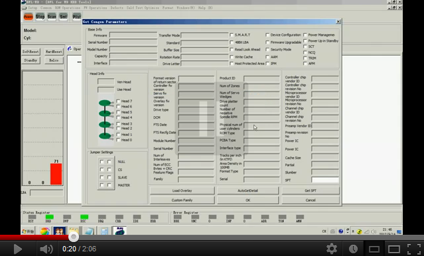
Task: Open the Defects menu
Action: tap(117, 8)
